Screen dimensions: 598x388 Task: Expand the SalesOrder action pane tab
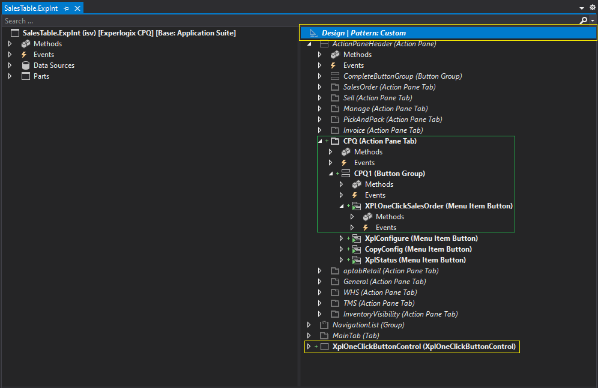click(x=319, y=87)
